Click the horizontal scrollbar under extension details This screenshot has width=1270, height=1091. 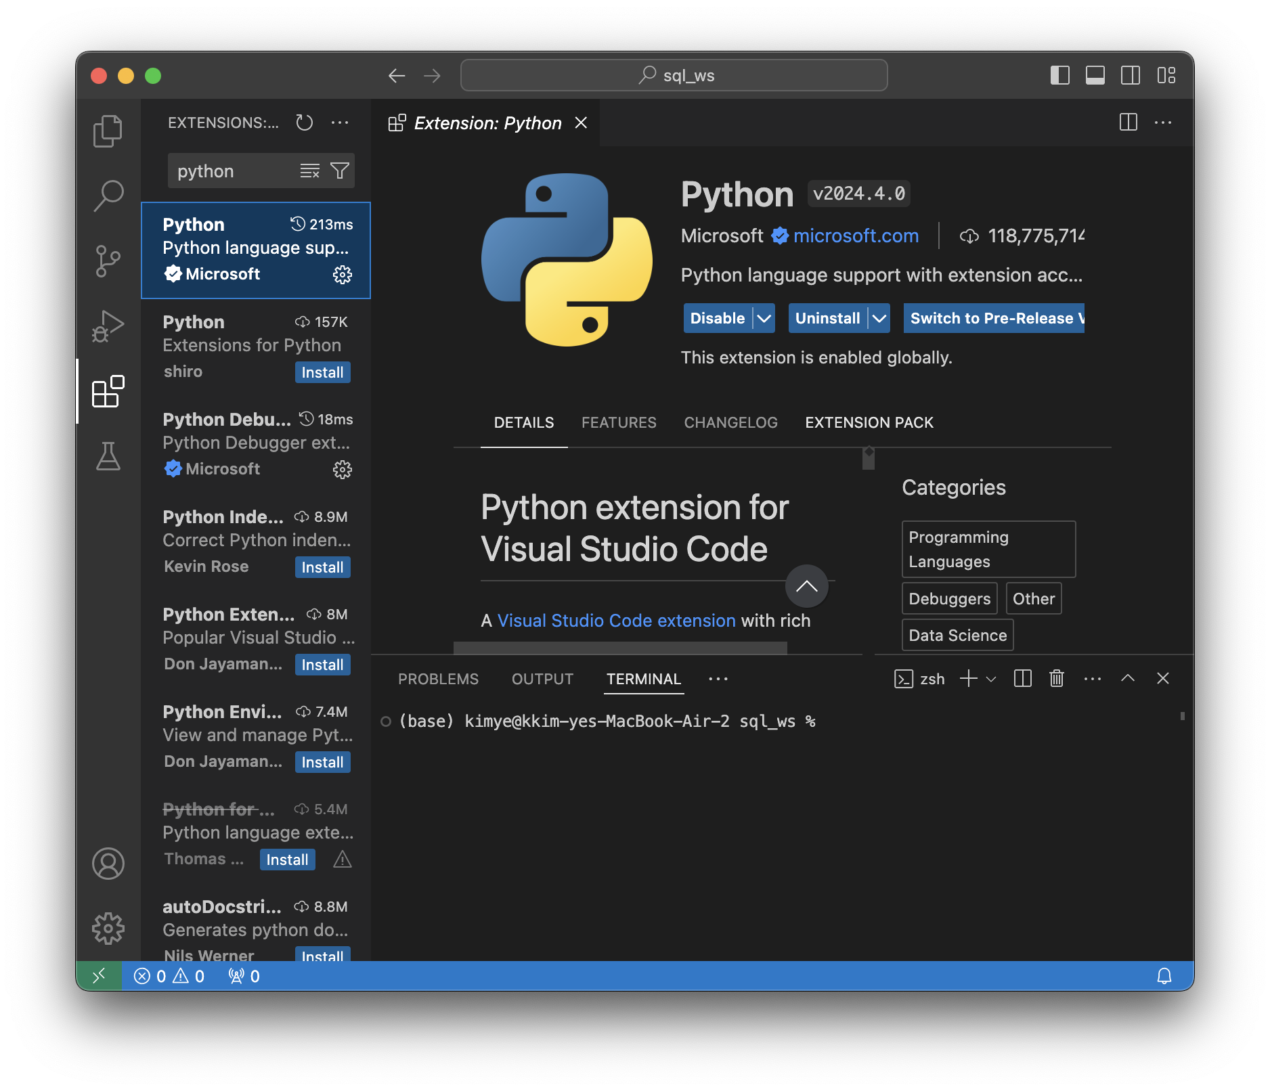(x=620, y=648)
